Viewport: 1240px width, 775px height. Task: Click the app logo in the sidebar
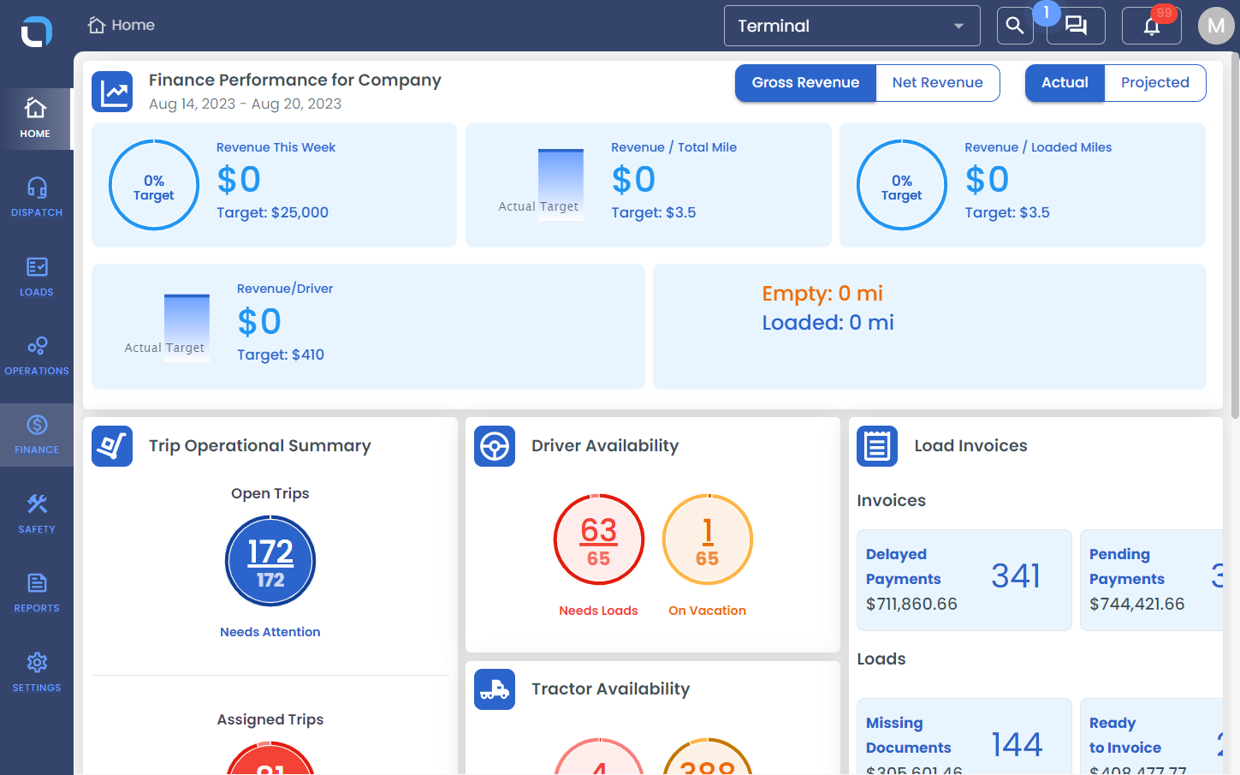click(37, 32)
